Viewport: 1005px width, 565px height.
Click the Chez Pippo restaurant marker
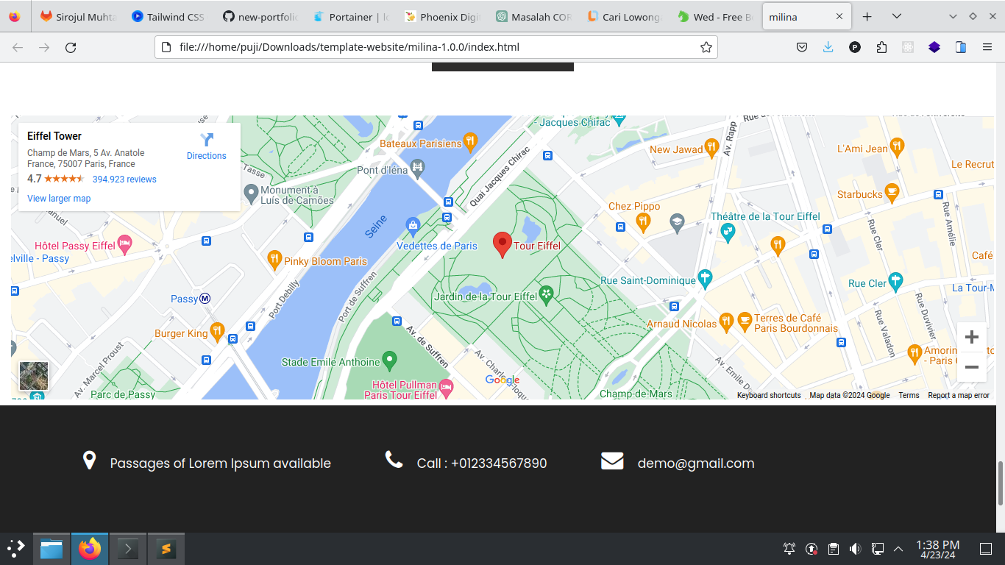[643, 223]
